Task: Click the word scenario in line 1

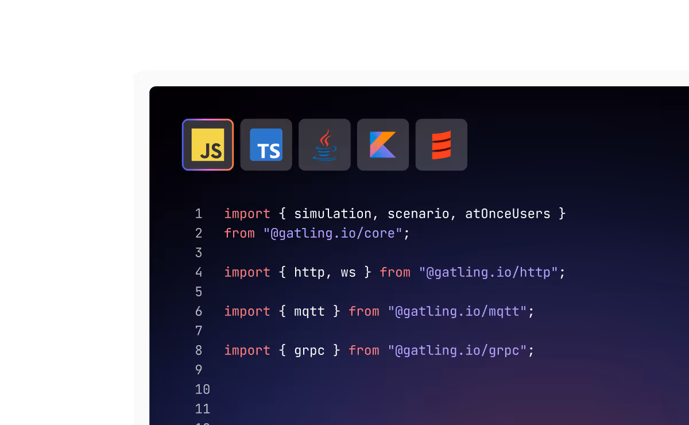Action: tap(419, 214)
